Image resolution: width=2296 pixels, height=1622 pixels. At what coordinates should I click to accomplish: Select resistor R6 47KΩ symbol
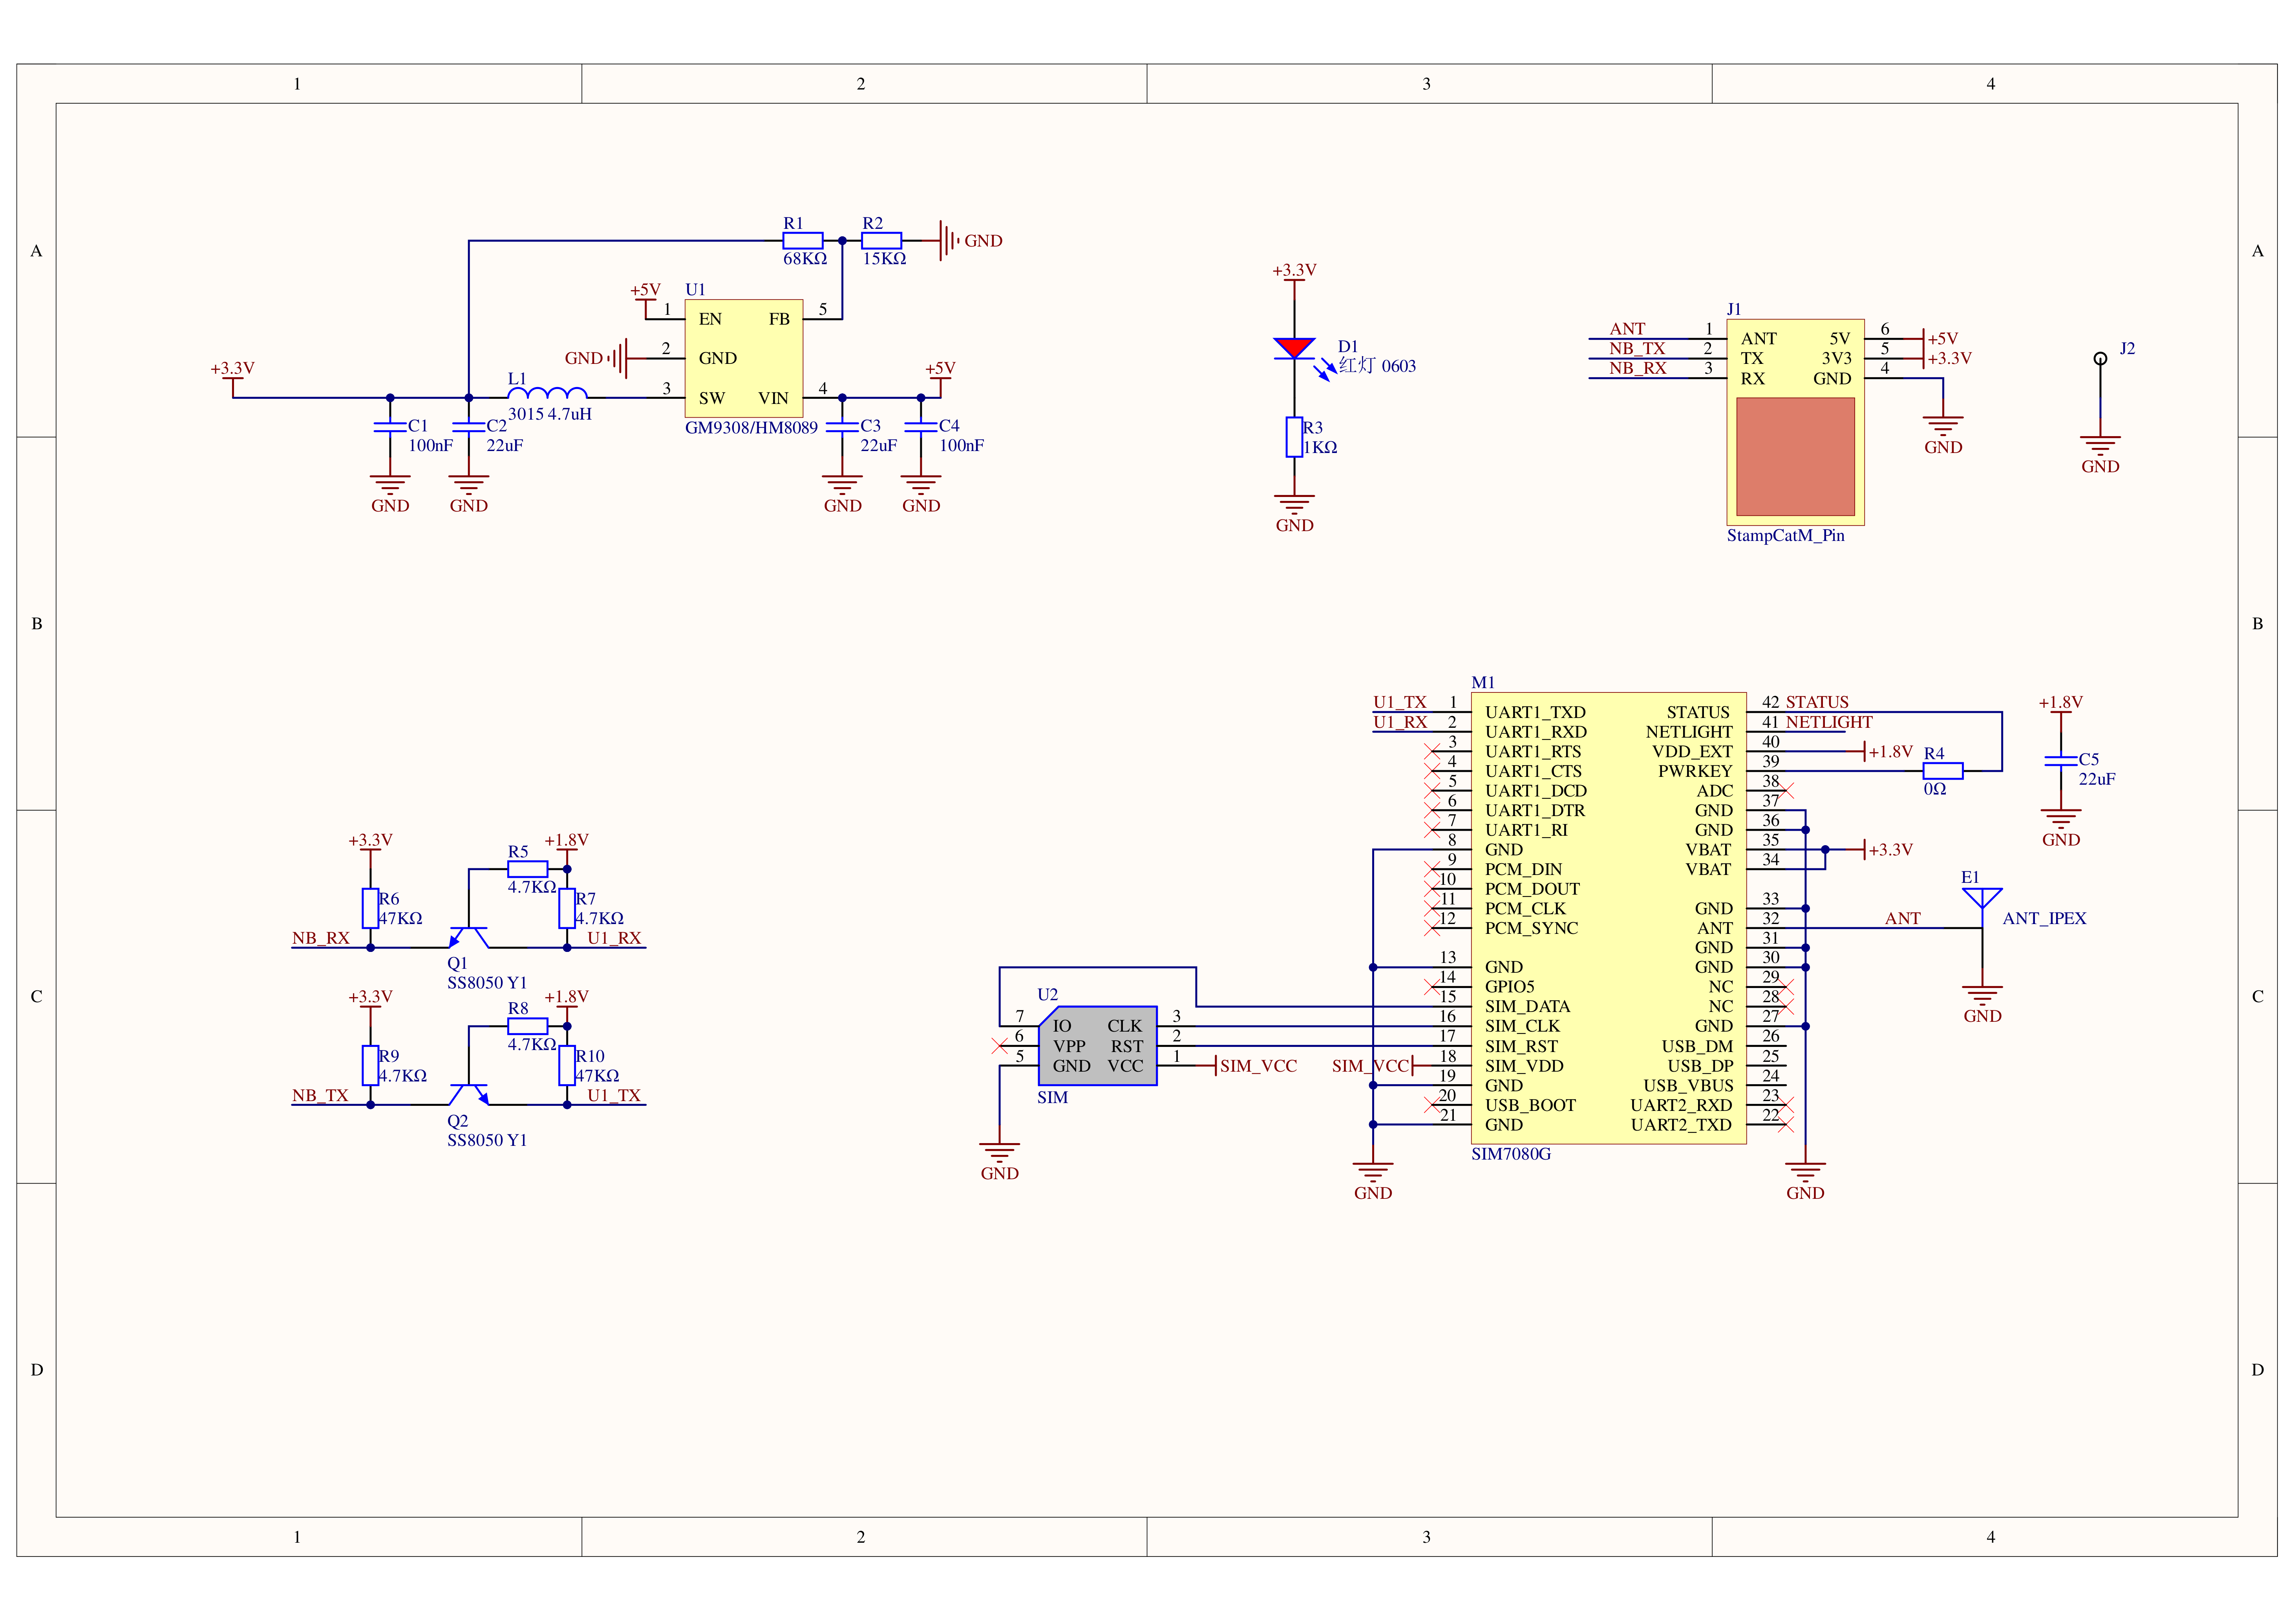click(370, 908)
